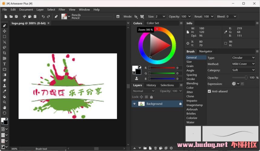Open the Bleed dropdown
The height and width of the screenshot is (151, 260).
coord(235,16)
